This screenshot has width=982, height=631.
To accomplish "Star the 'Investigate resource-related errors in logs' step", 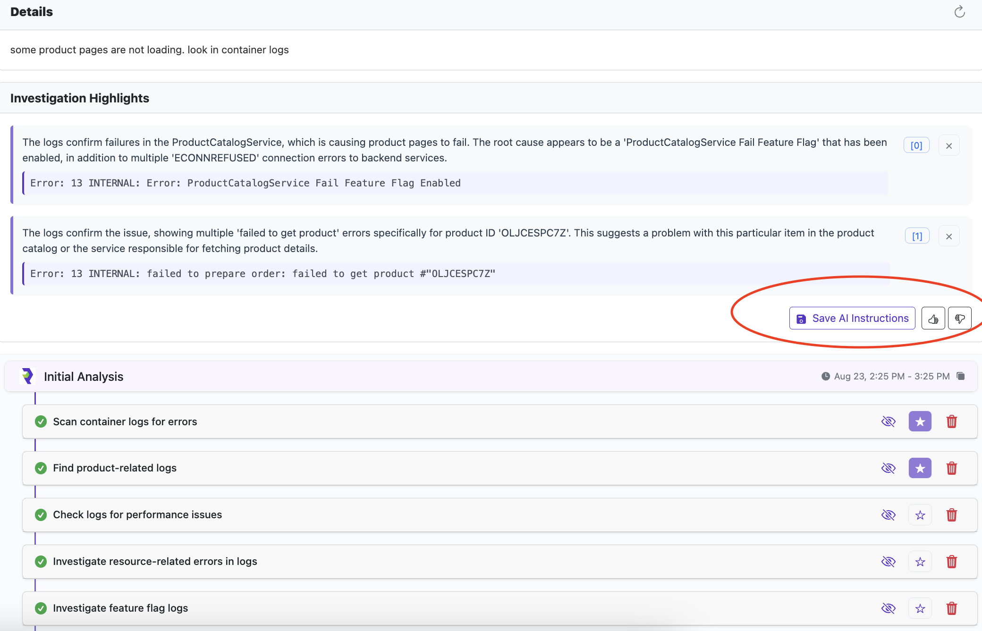I will (920, 562).
